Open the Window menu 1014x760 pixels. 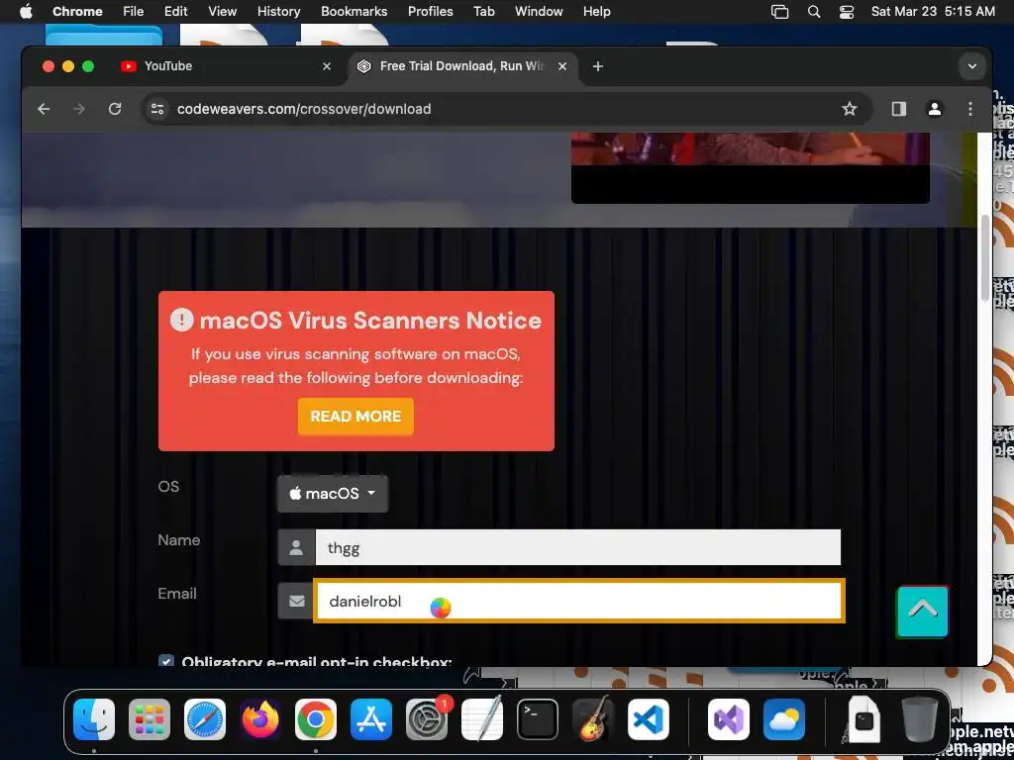(x=539, y=12)
